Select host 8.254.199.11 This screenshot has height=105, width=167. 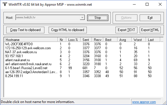tap(14, 76)
